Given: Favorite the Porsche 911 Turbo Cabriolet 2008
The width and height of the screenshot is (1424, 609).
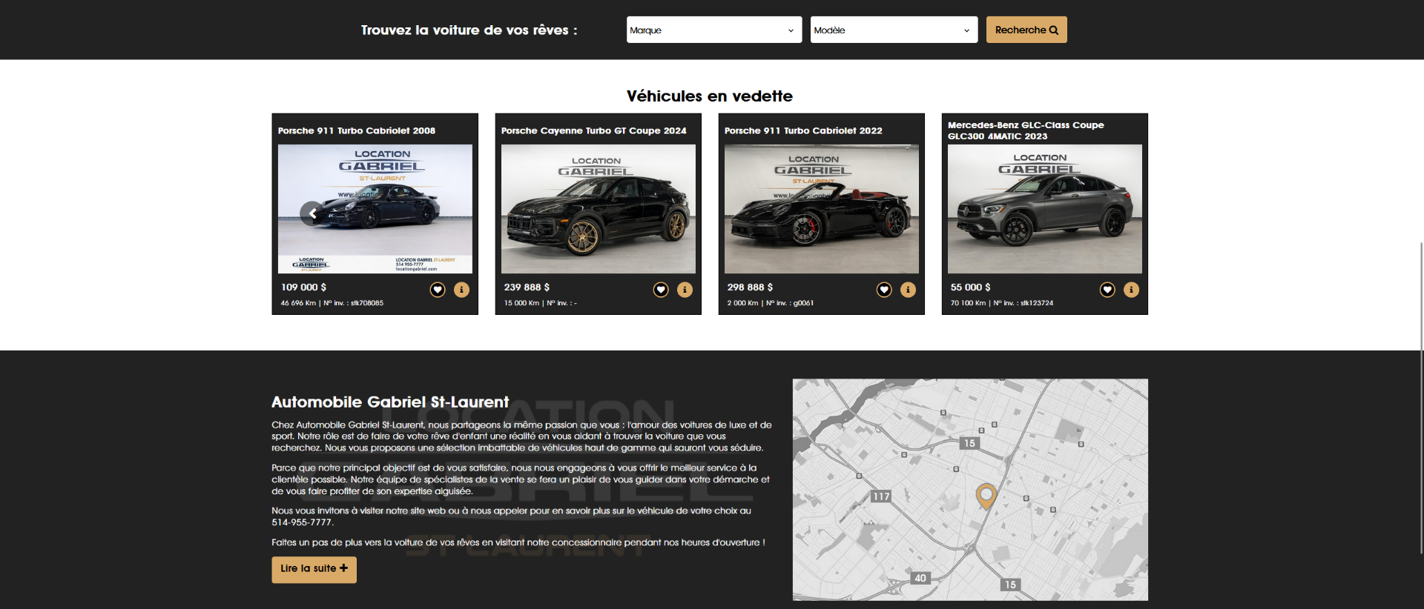Looking at the screenshot, I should point(438,290).
